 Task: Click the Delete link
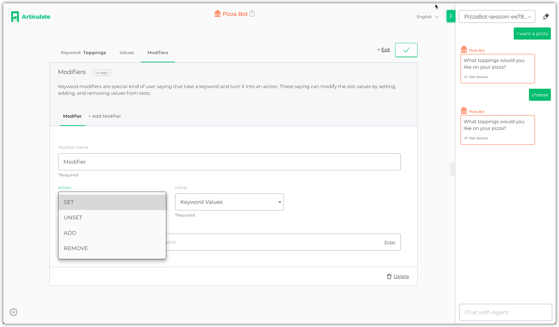(x=401, y=276)
